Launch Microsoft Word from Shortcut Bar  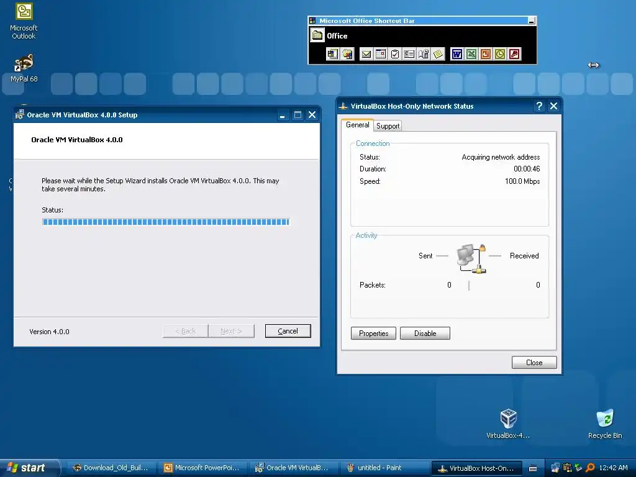click(x=457, y=54)
